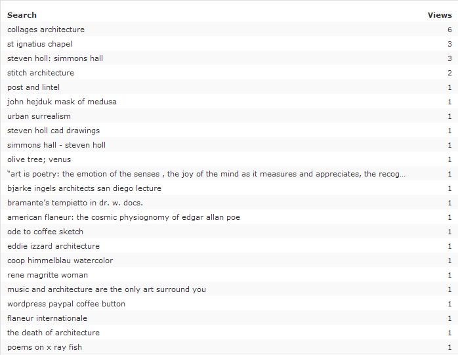Open 'bjarke ingels architects san diego lecture'
This screenshot has height=355, width=458.
coord(84,188)
